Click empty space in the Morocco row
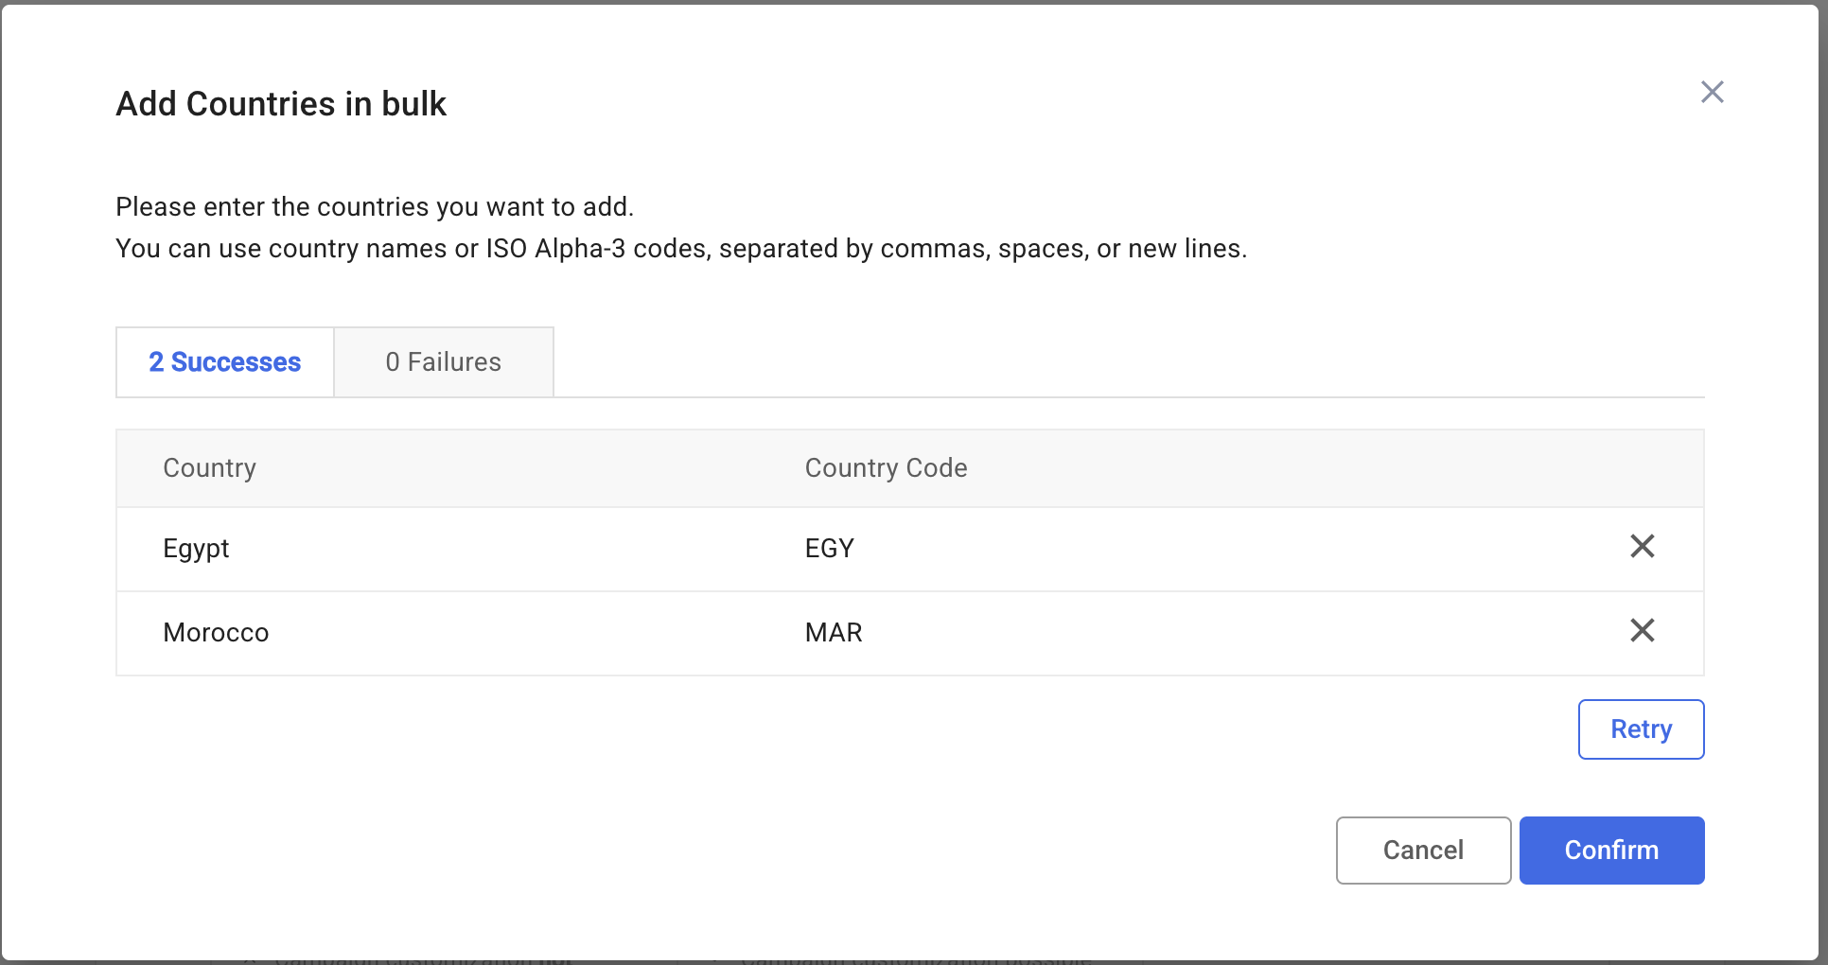 (1230, 632)
